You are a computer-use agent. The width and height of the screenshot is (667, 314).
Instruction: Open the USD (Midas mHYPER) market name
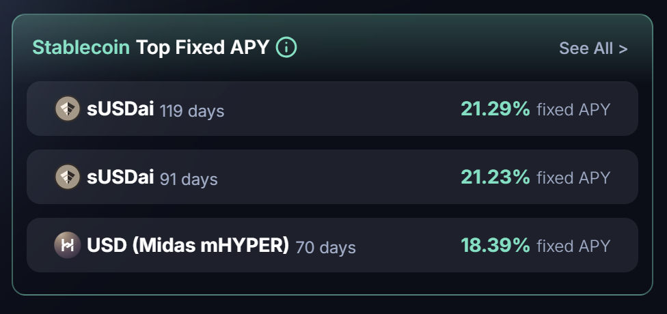pos(188,245)
